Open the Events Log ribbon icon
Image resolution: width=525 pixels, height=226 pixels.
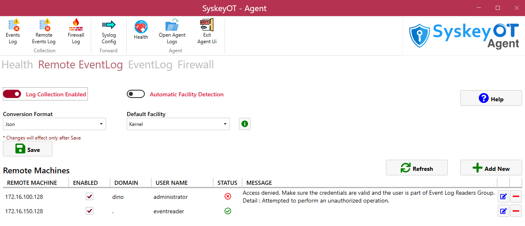[x=13, y=26]
